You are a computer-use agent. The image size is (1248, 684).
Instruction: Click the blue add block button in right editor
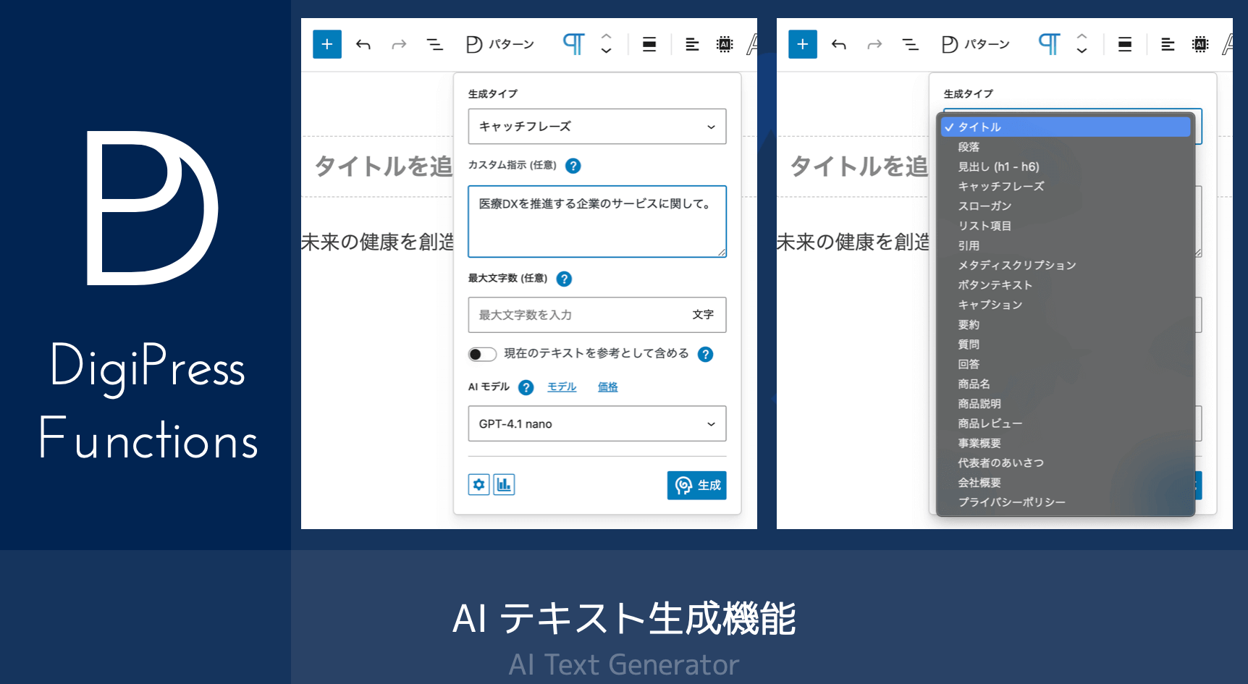(x=803, y=44)
